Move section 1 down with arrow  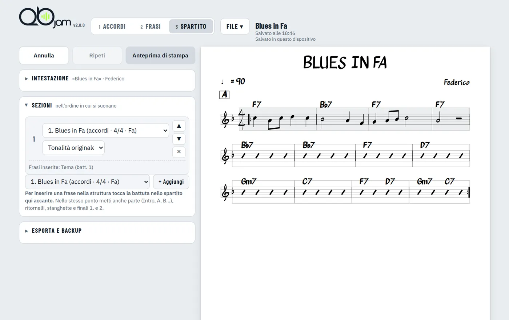tap(179, 139)
